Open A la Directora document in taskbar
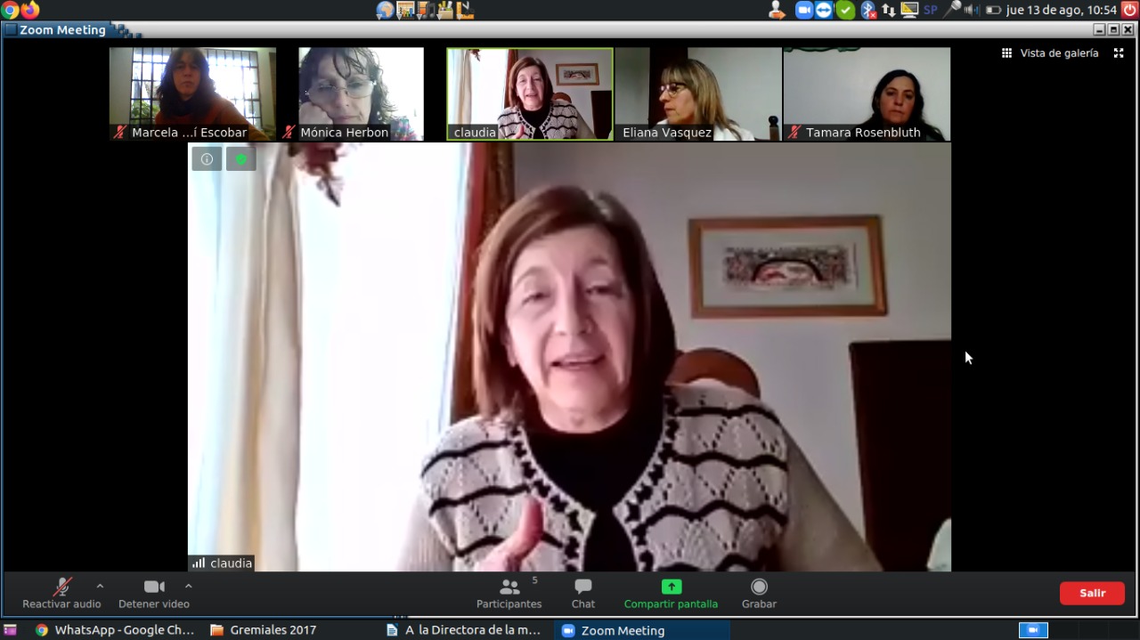 464,630
